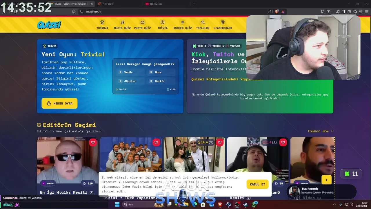Click the share icon in the address bar
Image resolution: width=371 pixels, height=209 pixels.
(x=270, y=12)
